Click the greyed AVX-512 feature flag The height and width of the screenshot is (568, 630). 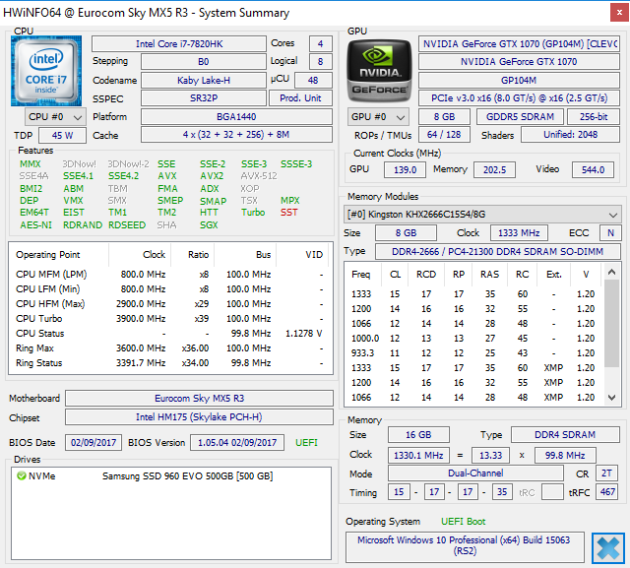(259, 176)
